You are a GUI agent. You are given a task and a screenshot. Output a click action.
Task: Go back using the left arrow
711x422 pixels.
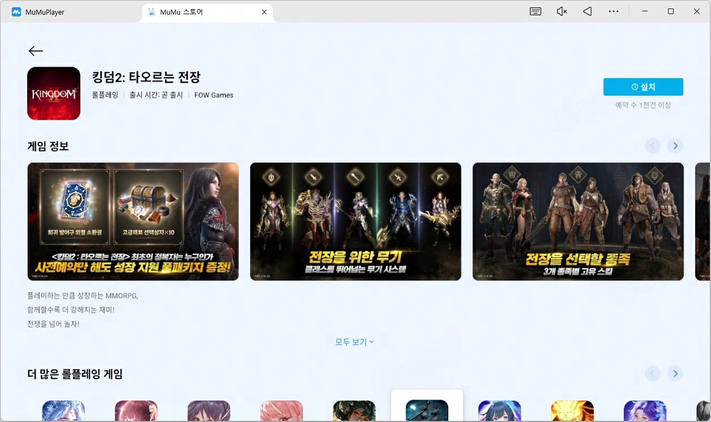pos(36,51)
